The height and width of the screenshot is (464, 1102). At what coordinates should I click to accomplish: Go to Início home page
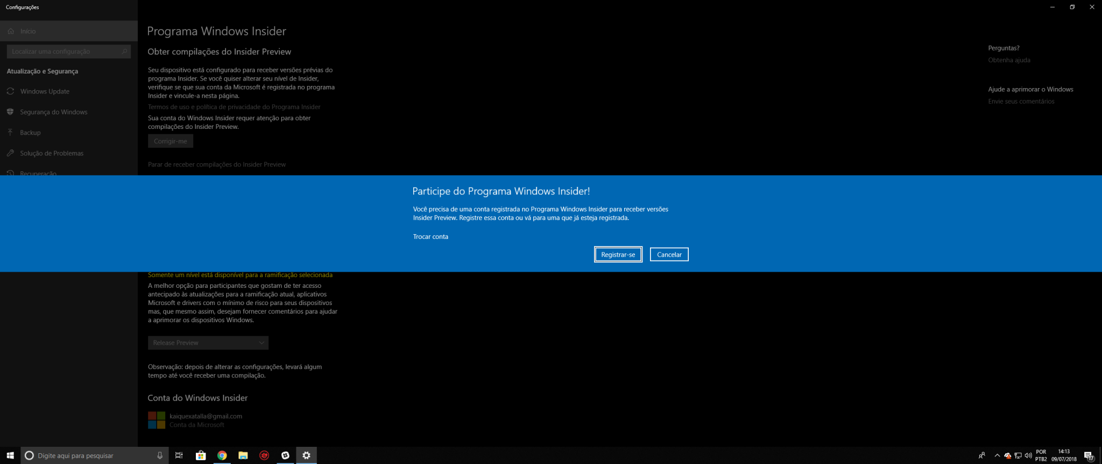[x=69, y=31]
